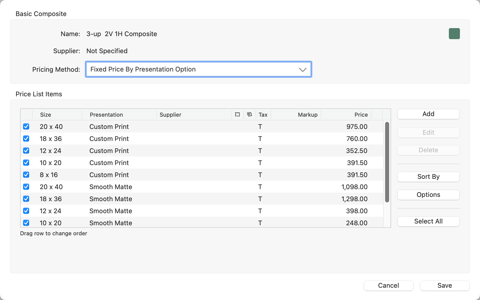Click the Add button
Screen dimensions: 480x300
tap(428, 114)
